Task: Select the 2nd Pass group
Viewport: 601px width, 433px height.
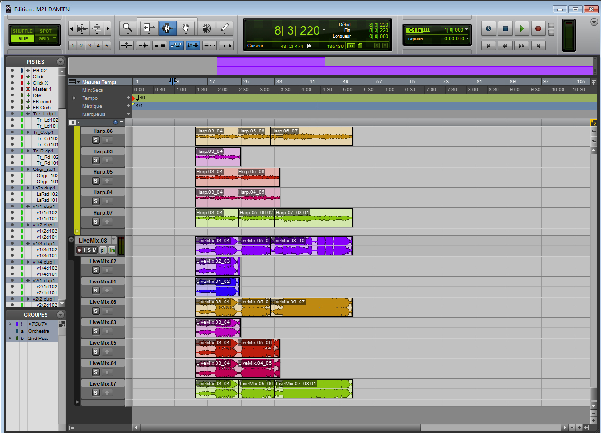Action: click(39, 338)
